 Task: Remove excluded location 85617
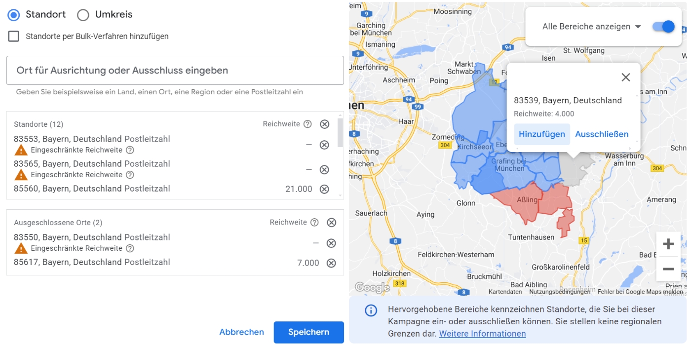pyautogui.click(x=331, y=263)
